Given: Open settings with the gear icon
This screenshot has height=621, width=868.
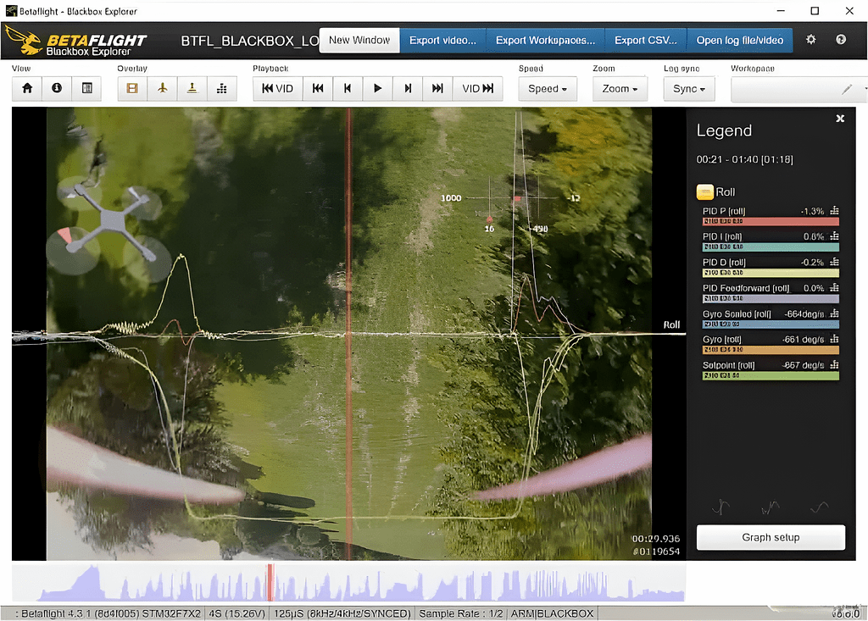Looking at the screenshot, I should pos(811,39).
